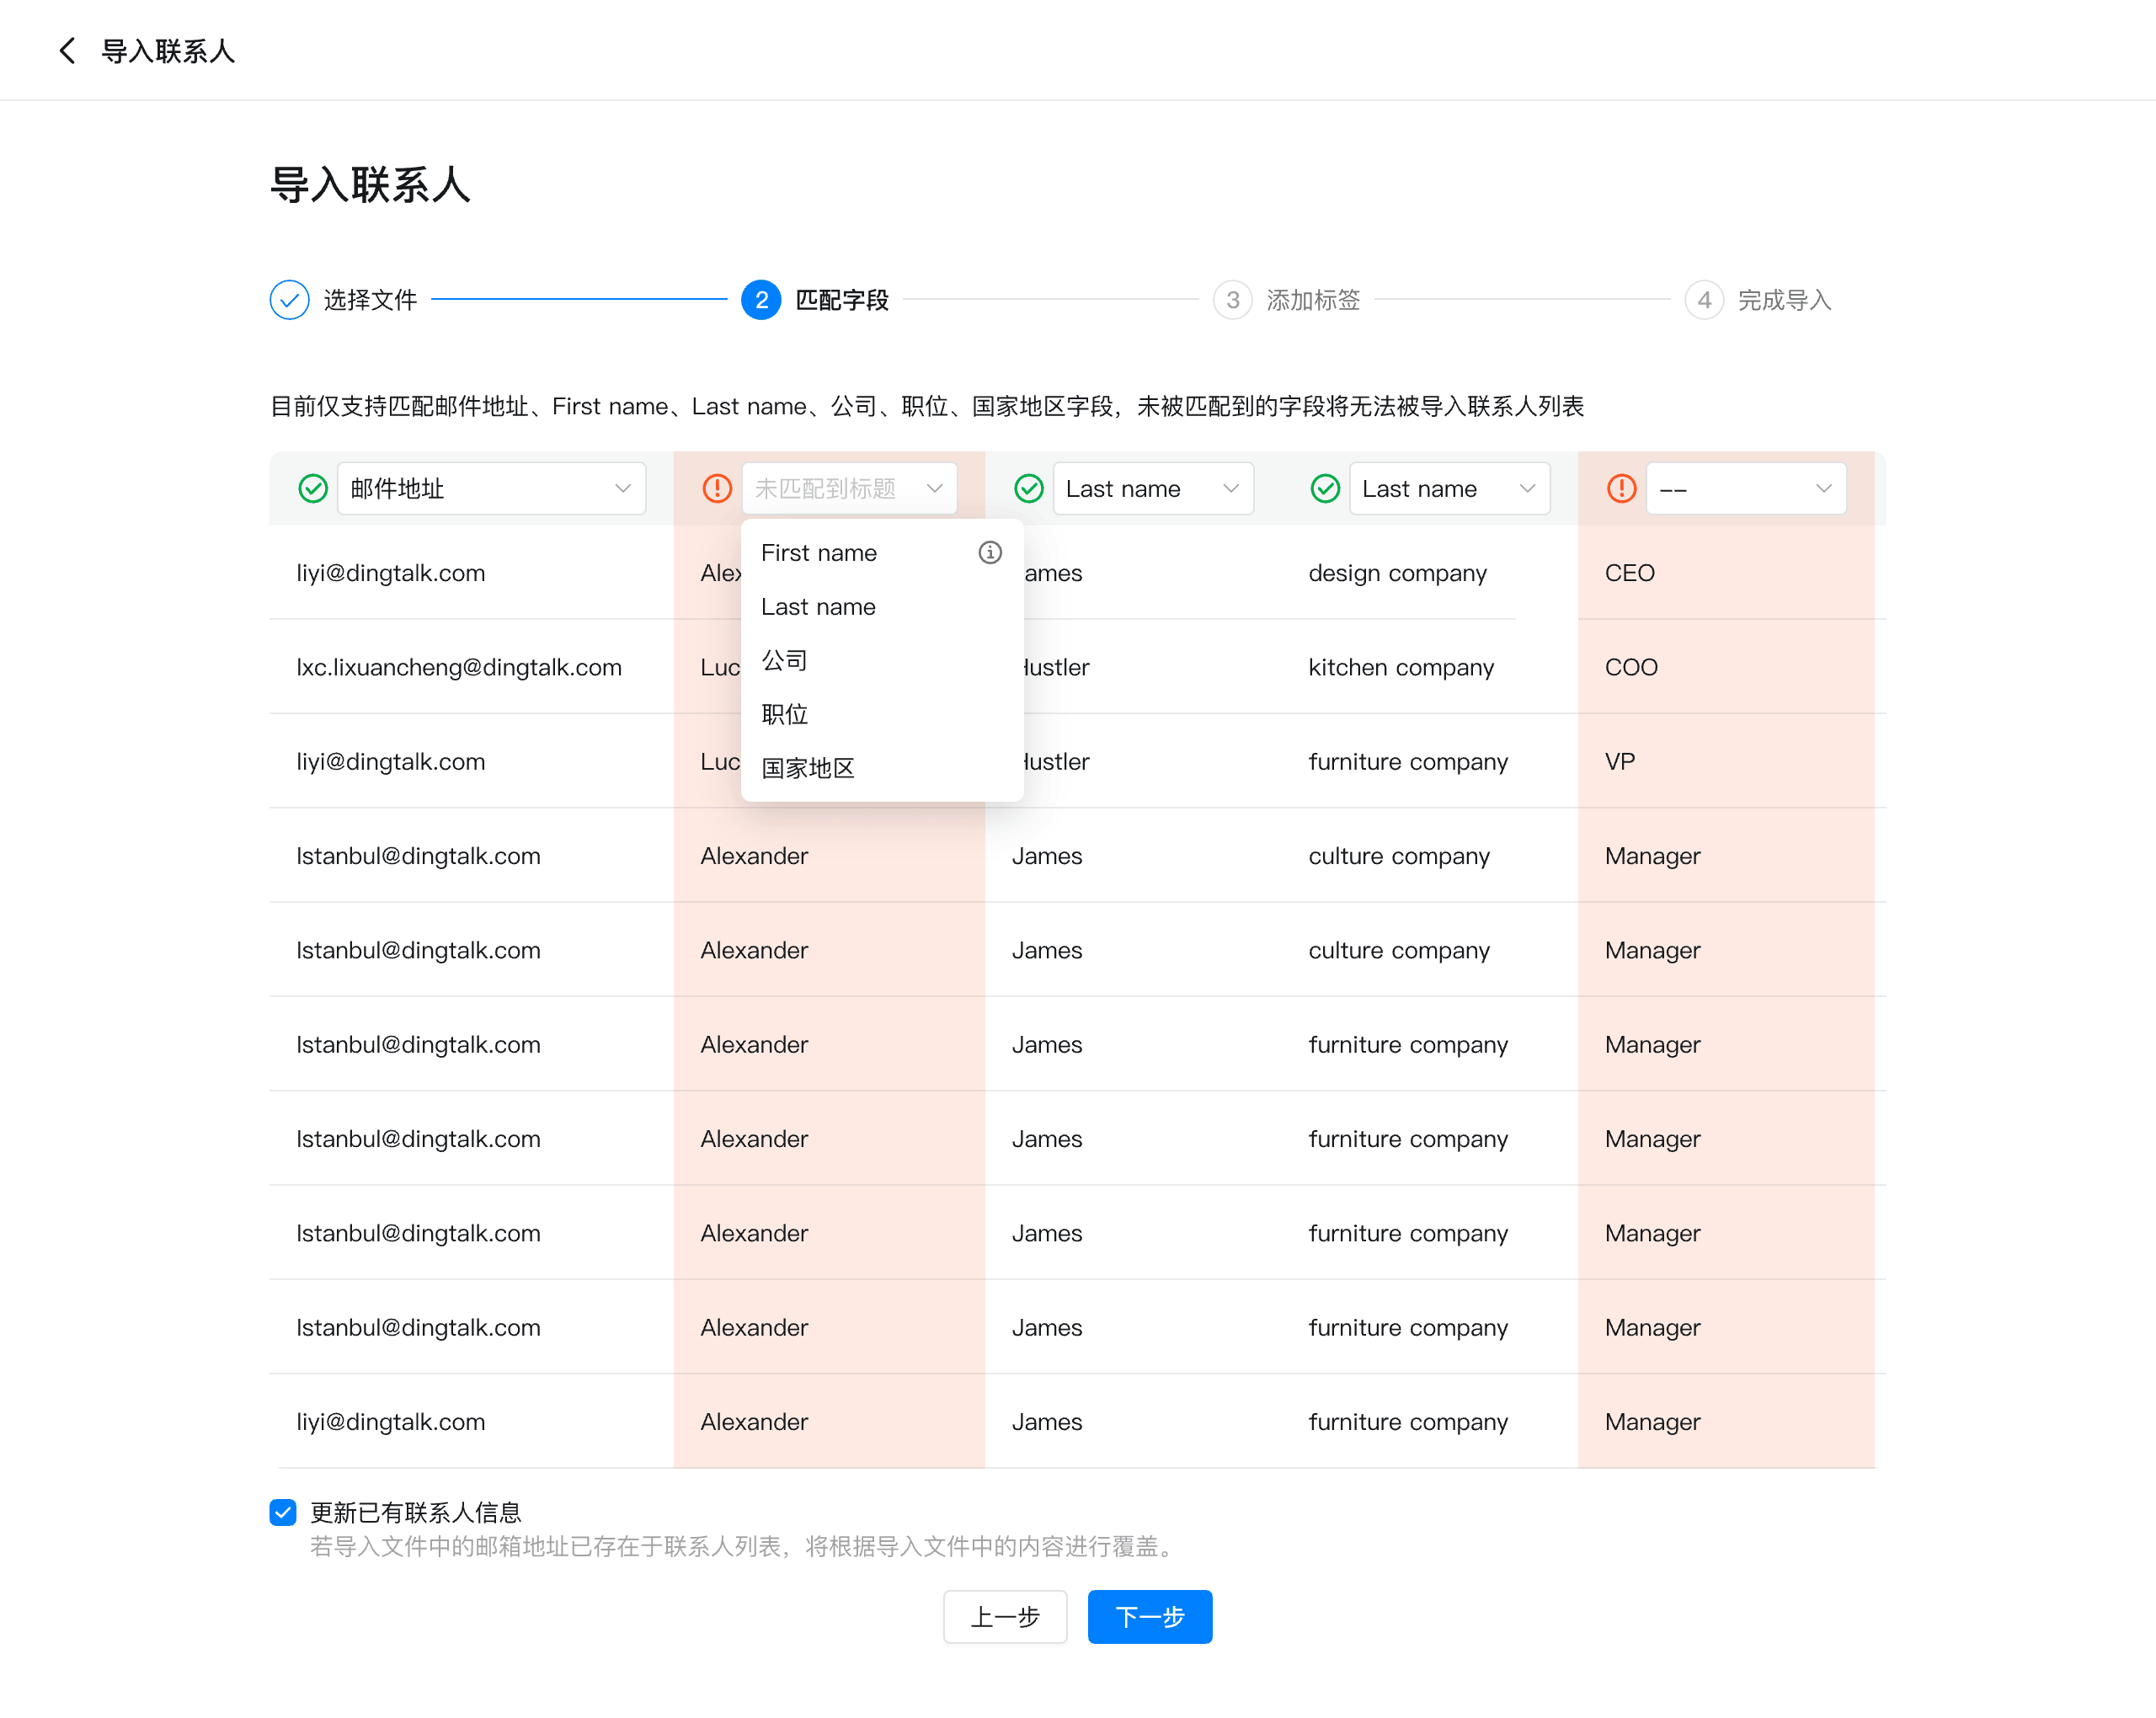Open the 未匹配到标题 dropdown
Viewport: 2156px width, 1718px height.
848,488
